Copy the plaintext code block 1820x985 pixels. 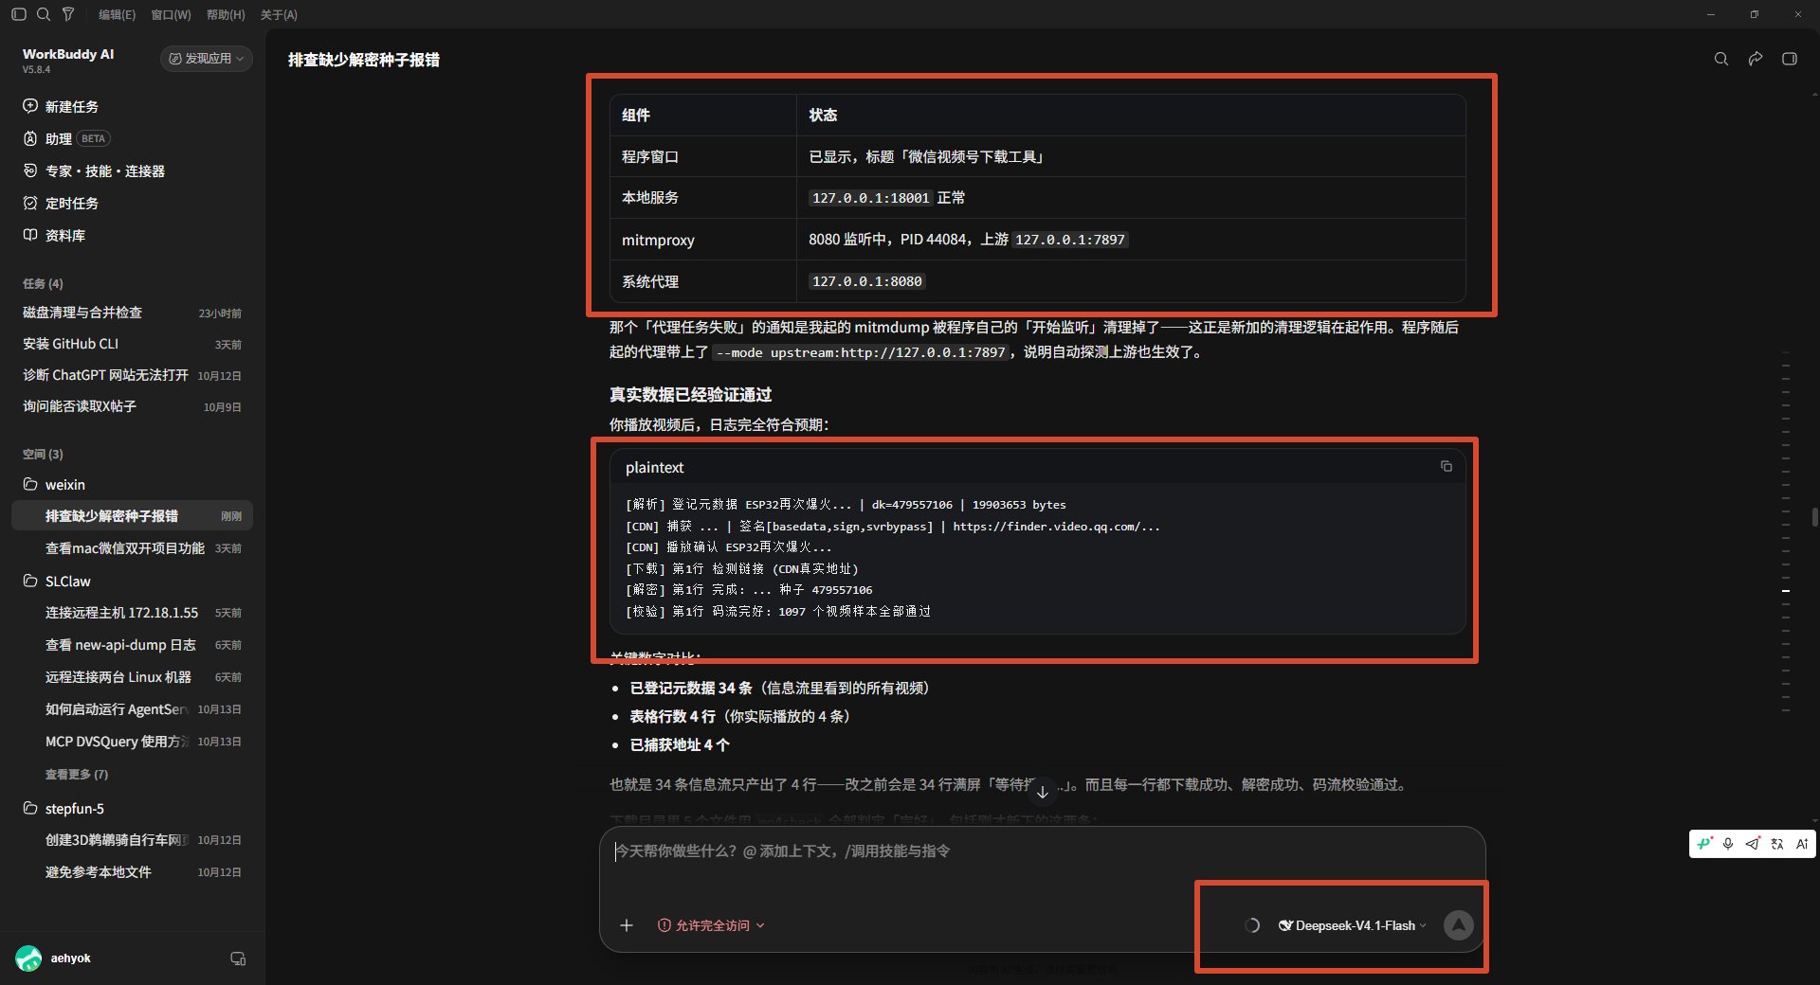click(1447, 466)
